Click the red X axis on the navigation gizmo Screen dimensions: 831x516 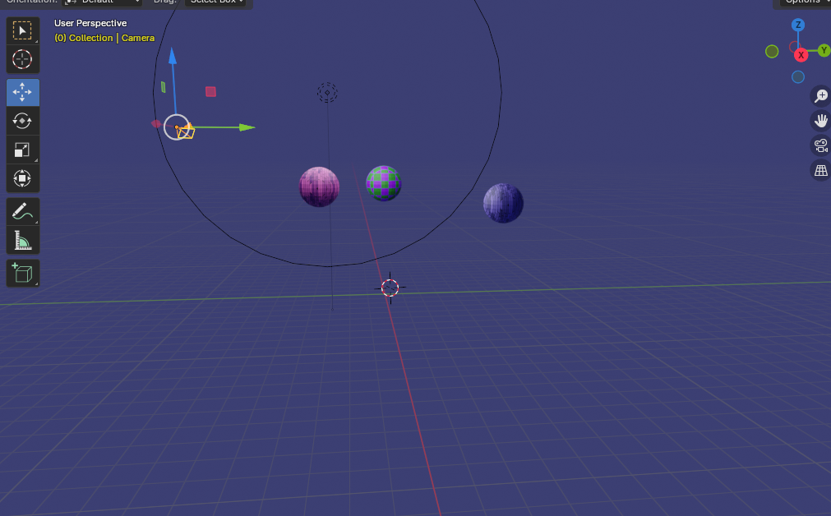pyautogui.click(x=801, y=55)
